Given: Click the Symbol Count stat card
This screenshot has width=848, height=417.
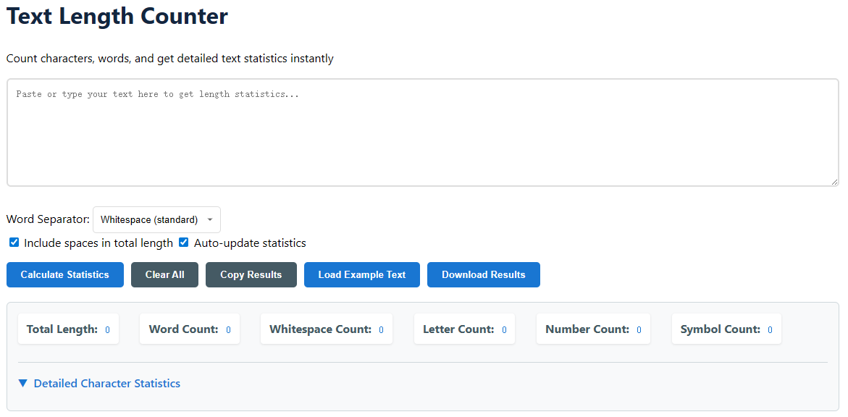Looking at the screenshot, I should (726, 329).
